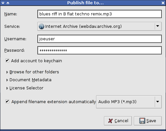
Task: Click into the Password field
Action: 99,50
